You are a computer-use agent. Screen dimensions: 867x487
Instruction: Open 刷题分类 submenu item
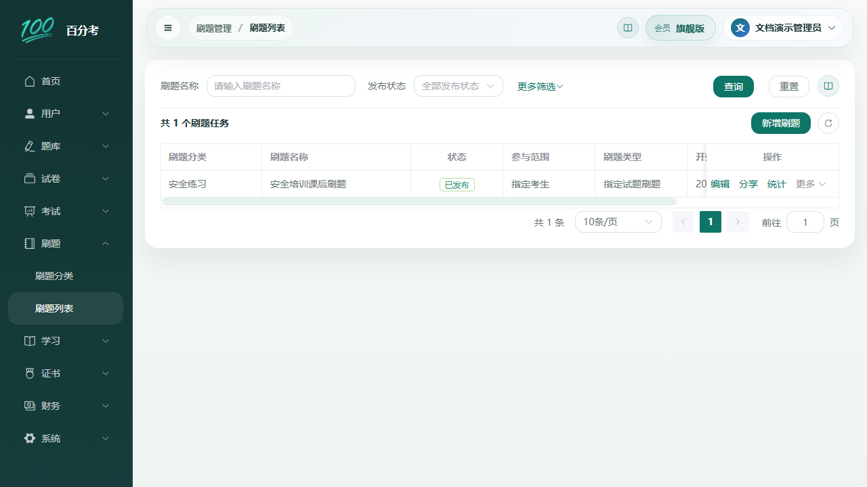point(66,276)
